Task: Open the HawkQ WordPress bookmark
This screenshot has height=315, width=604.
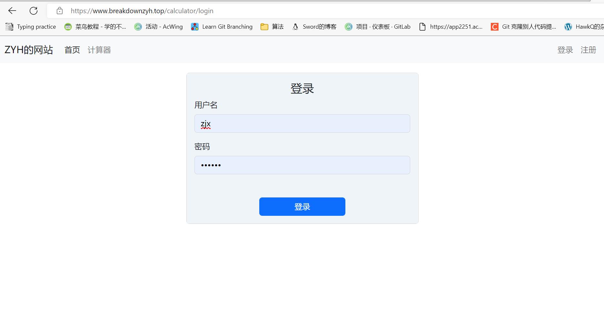Action: point(584,27)
